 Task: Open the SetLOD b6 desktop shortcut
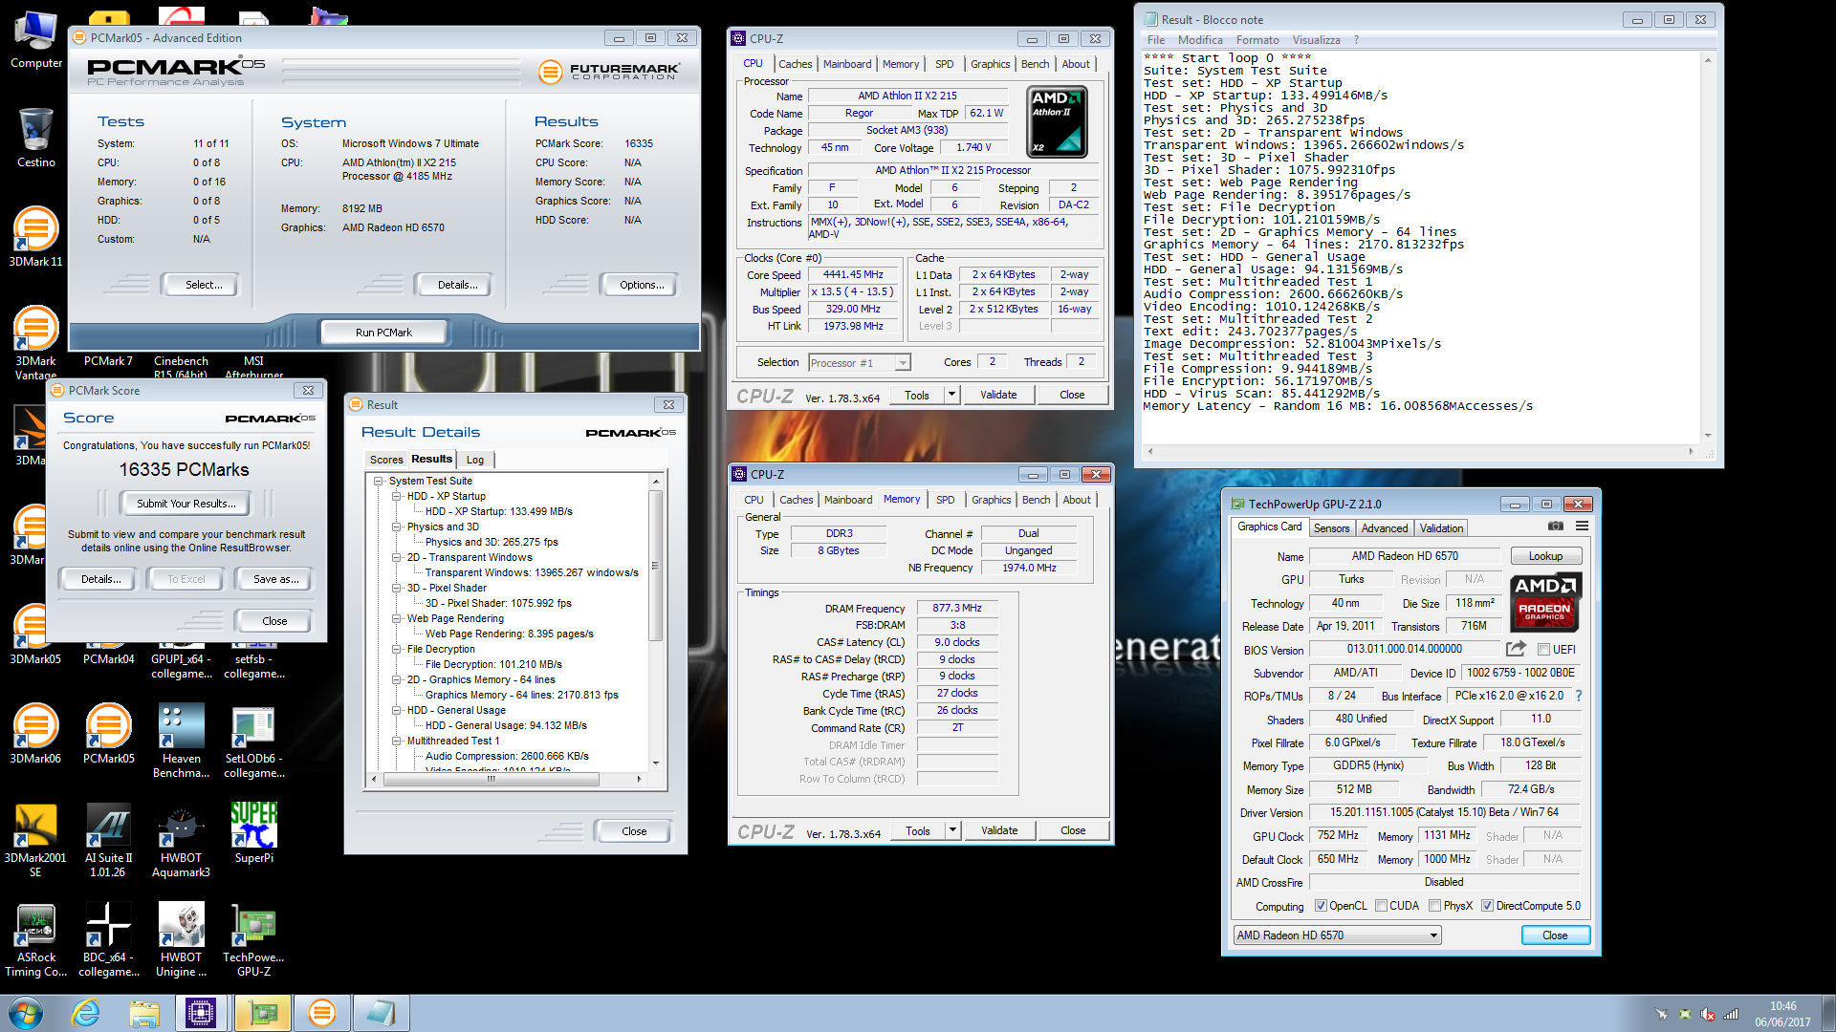coord(254,741)
